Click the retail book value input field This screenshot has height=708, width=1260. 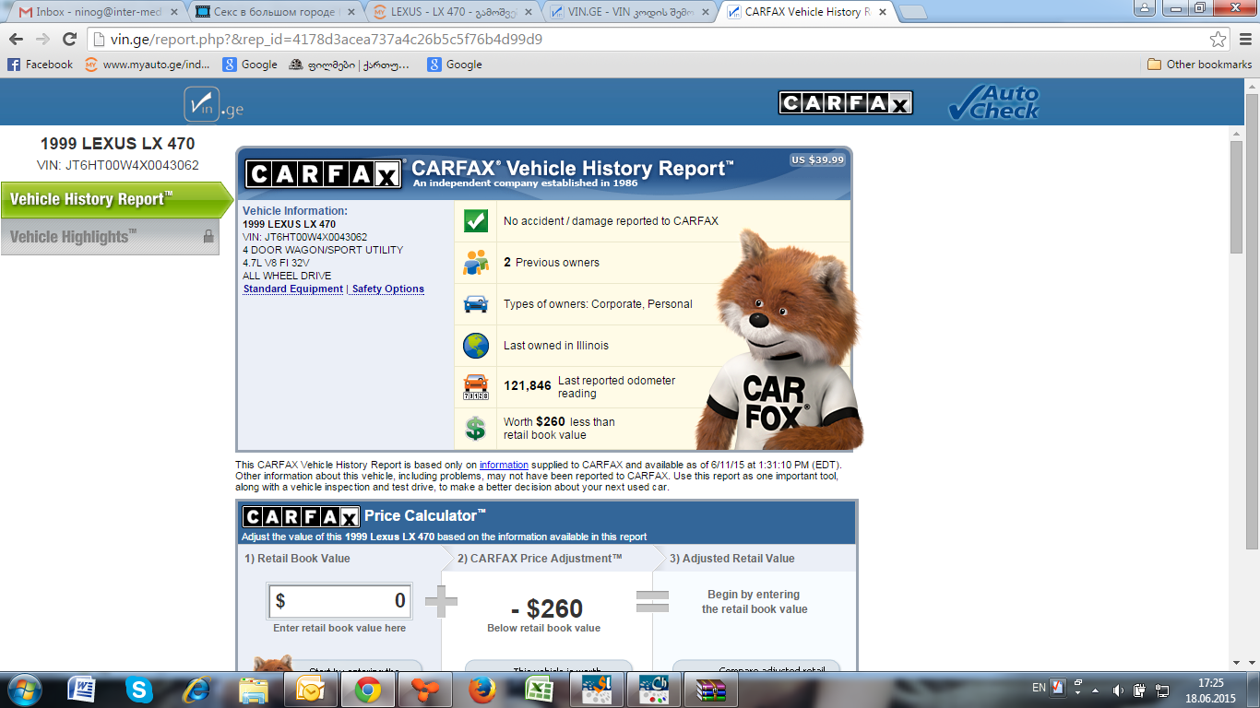click(x=339, y=601)
